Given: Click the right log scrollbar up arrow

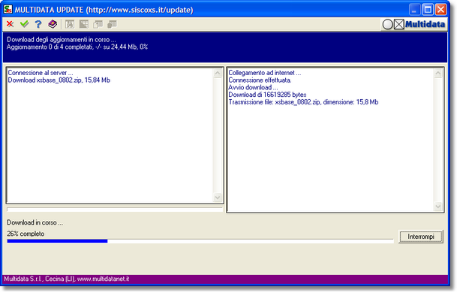Looking at the screenshot, I should pos(437,74).
